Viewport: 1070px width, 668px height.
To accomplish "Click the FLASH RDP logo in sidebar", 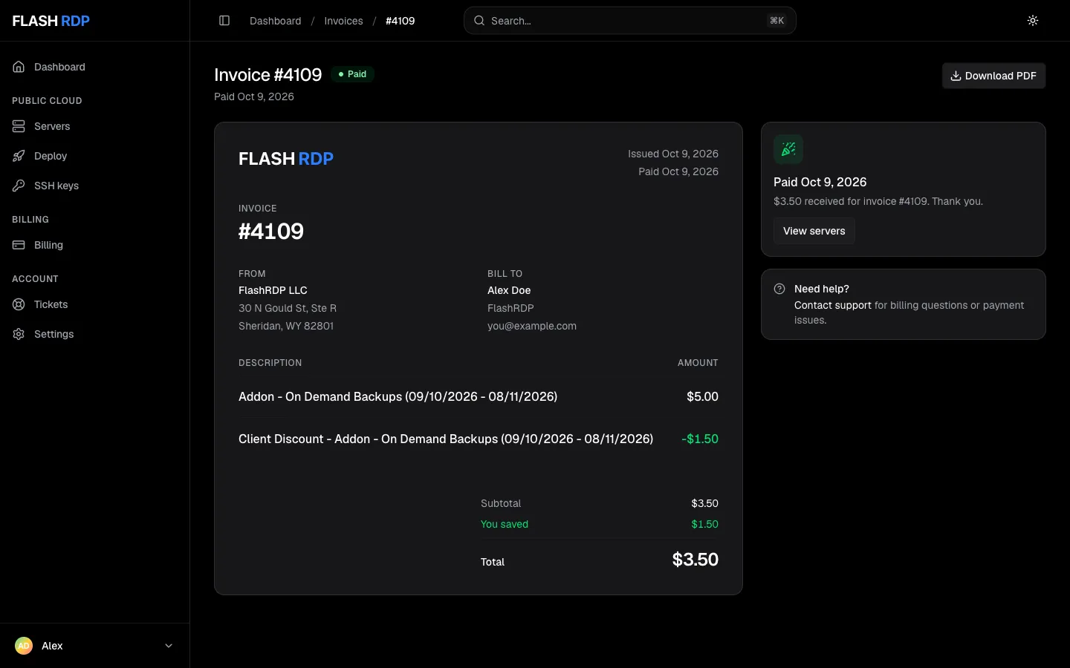I will tap(51, 21).
